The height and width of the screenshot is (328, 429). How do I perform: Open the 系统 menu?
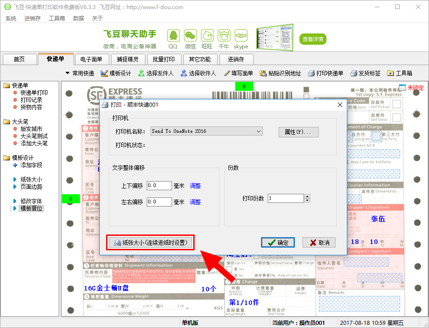click(11, 19)
